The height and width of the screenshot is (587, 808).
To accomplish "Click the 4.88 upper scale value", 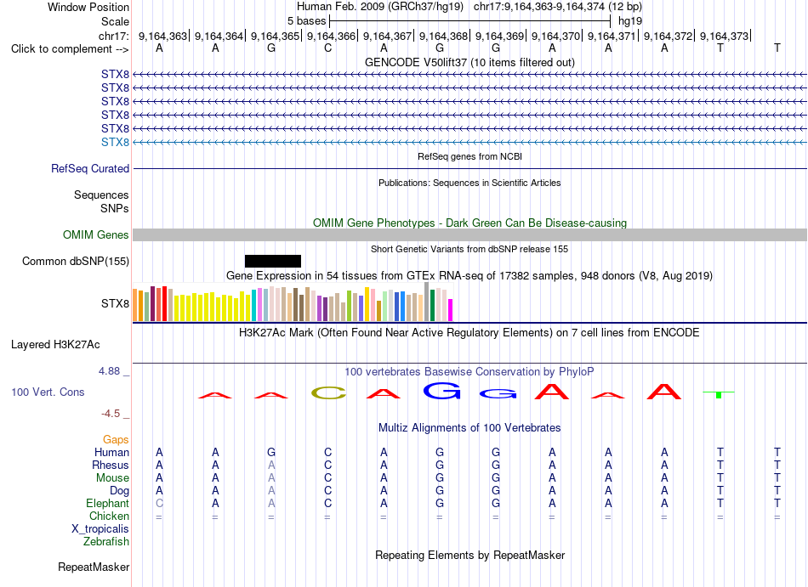I will pos(109,371).
